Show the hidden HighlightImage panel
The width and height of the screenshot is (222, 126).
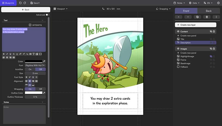tap(211, 56)
